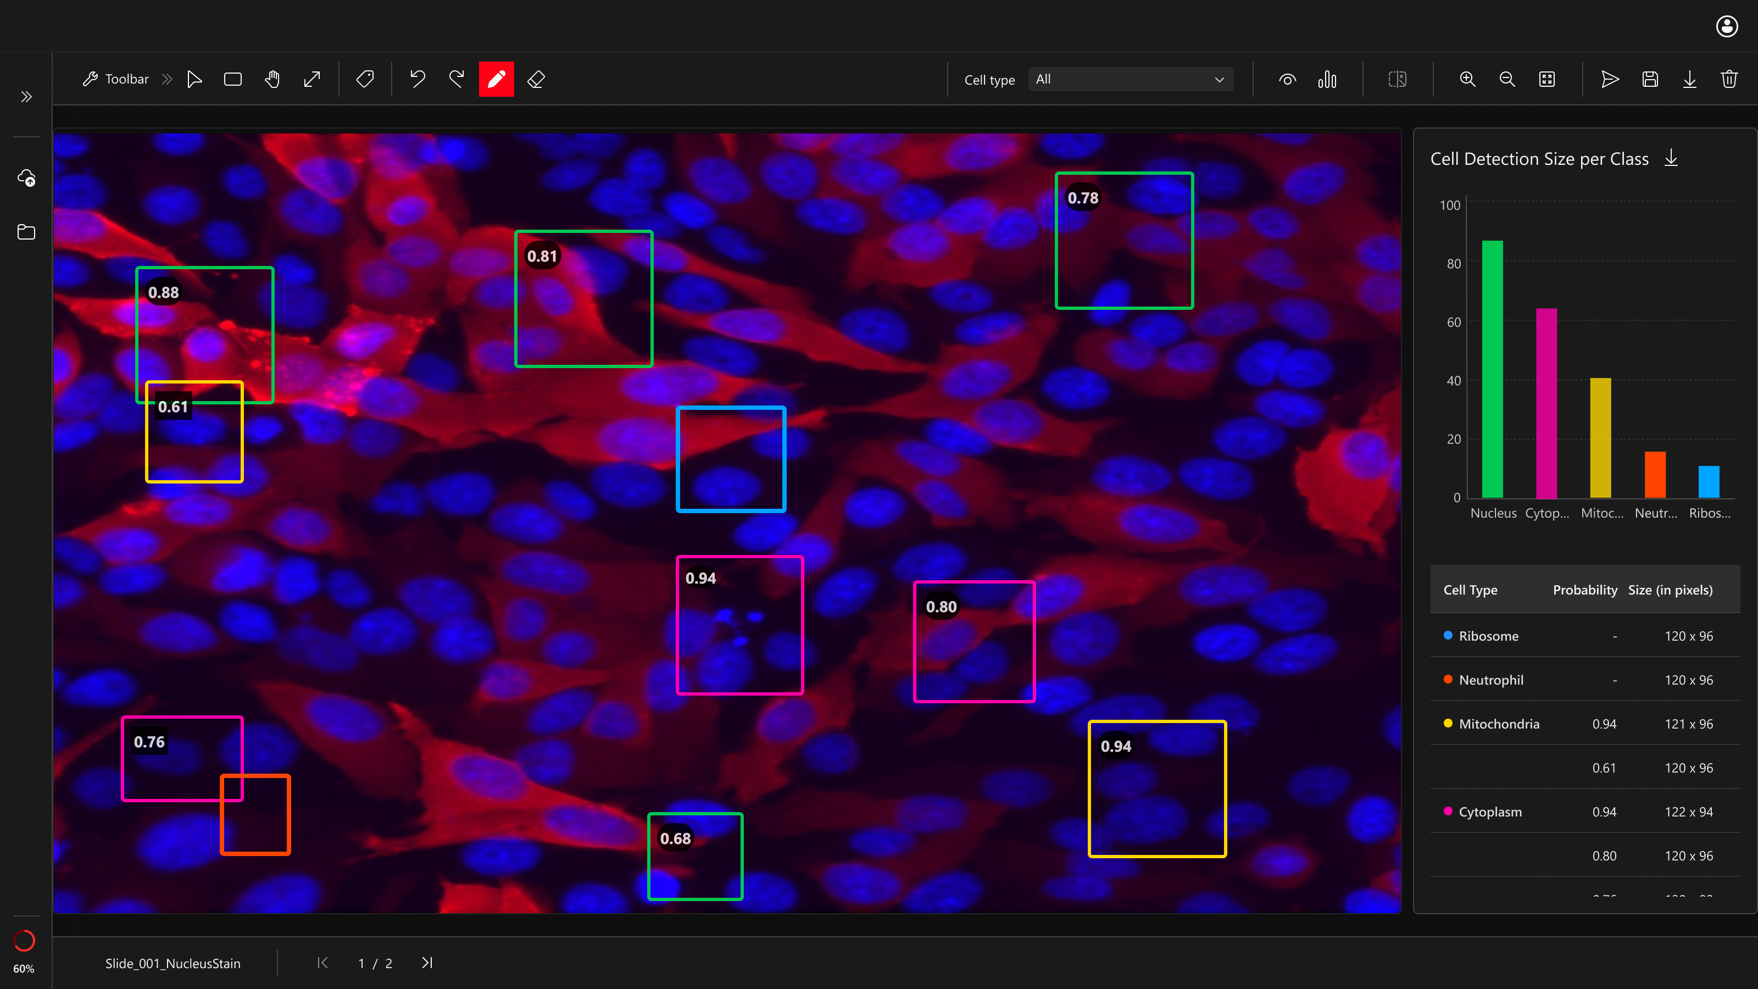Zoom in on the slide image
Screen dimensions: 1758x989
point(1467,79)
